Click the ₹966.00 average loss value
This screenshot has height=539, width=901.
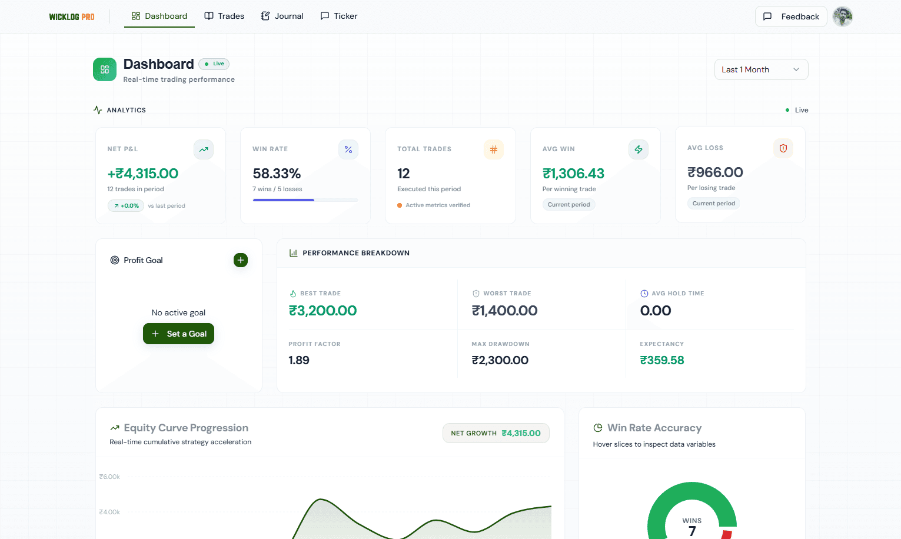click(x=715, y=172)
